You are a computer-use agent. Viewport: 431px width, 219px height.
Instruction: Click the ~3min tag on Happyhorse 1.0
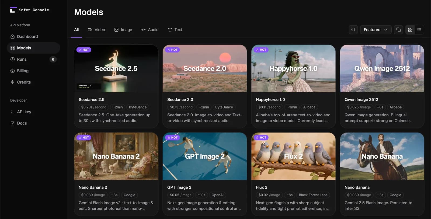(292, 107)
